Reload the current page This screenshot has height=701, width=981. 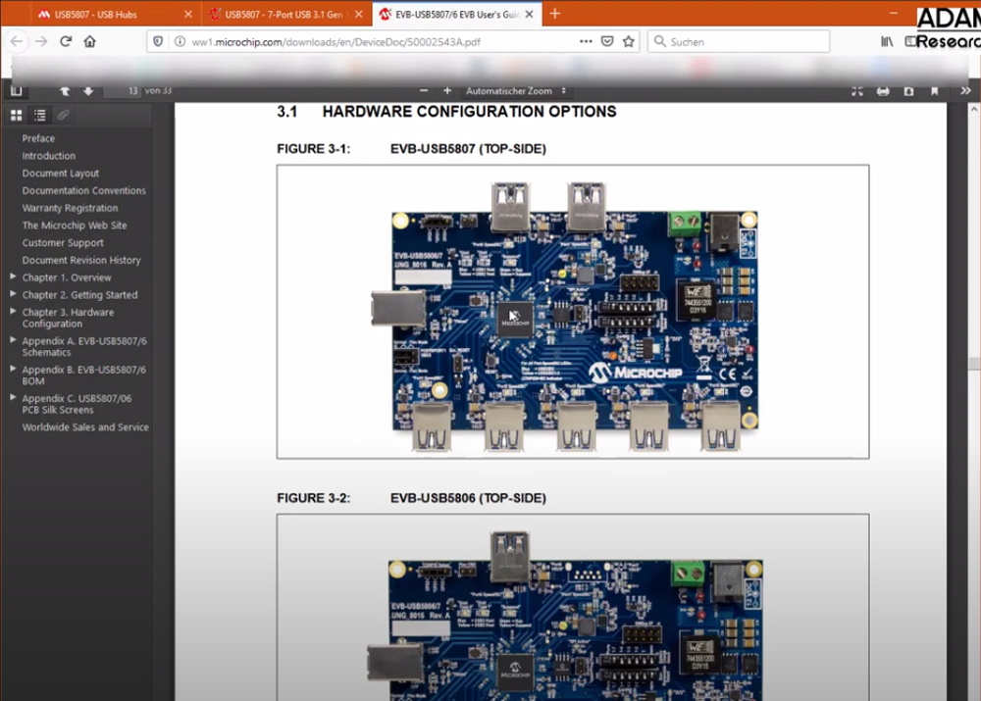click(66, 41)
